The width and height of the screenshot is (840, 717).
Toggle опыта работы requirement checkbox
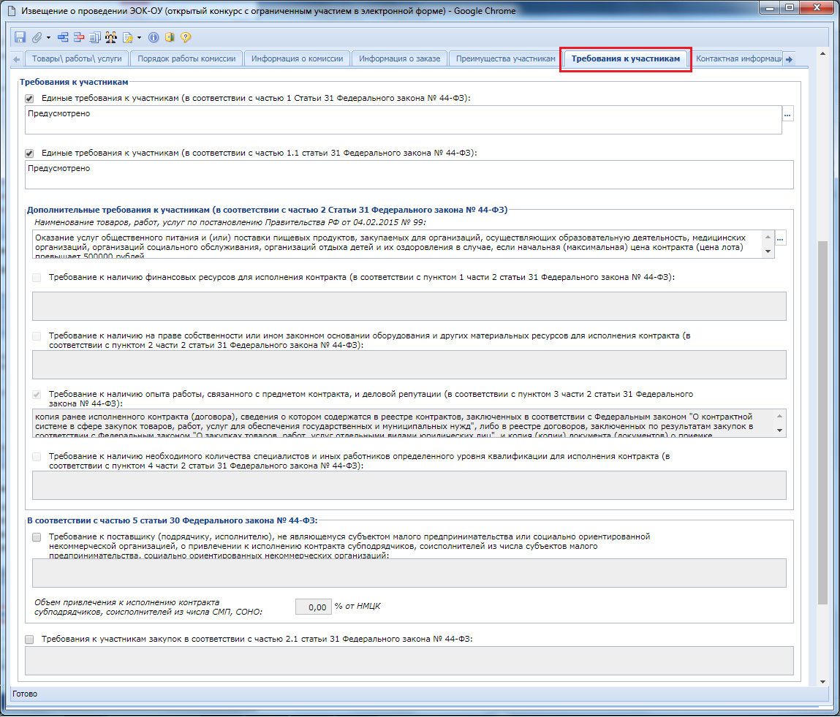tap(37, 395)
